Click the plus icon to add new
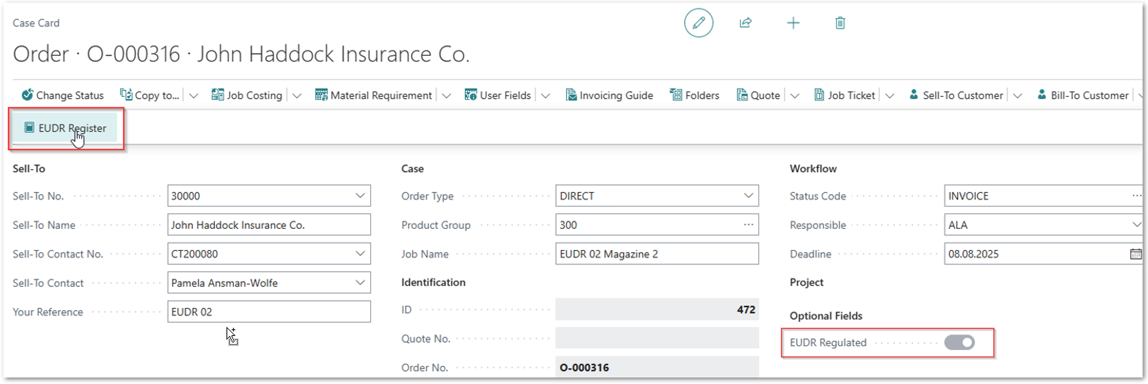 click(x=793, y=23)
